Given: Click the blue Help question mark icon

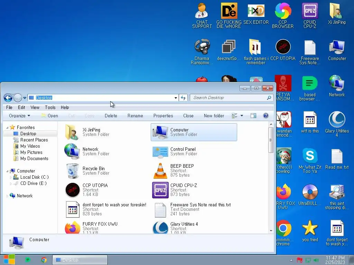Looking at the screenshot, I should point(266,116).
